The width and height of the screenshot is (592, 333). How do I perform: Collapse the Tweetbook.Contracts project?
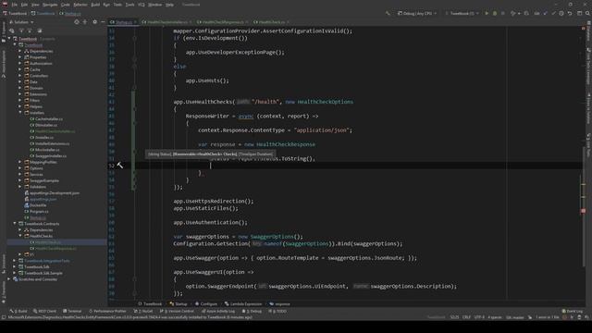(x=15, y=224)
